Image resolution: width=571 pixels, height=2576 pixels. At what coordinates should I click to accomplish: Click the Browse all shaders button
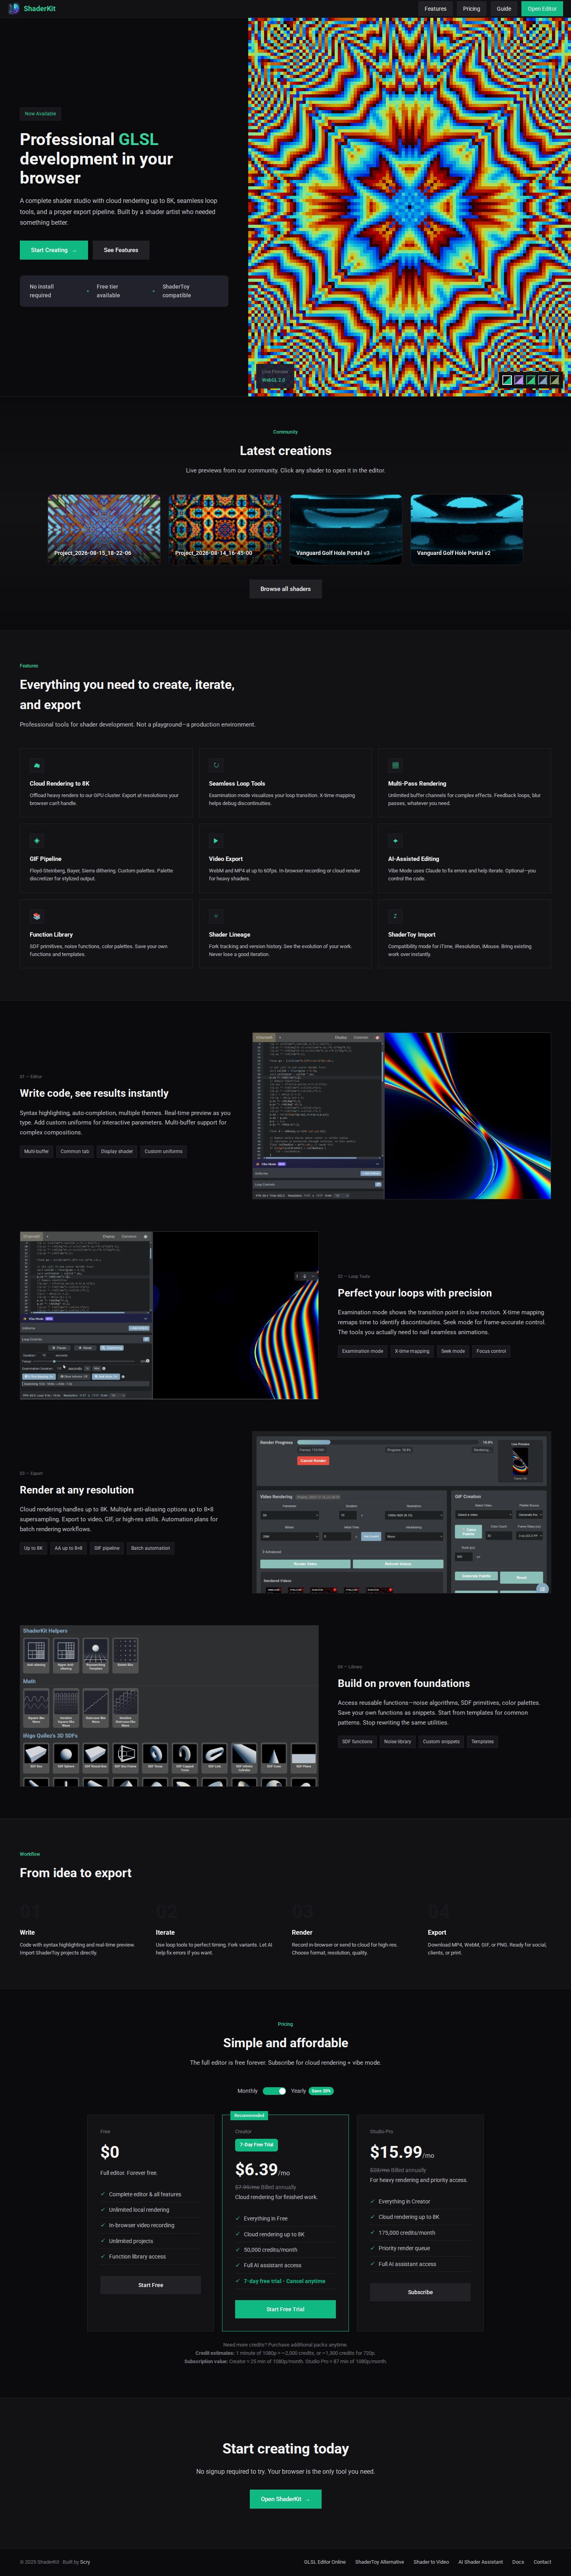pyautogui.click(x=285, y=589)
